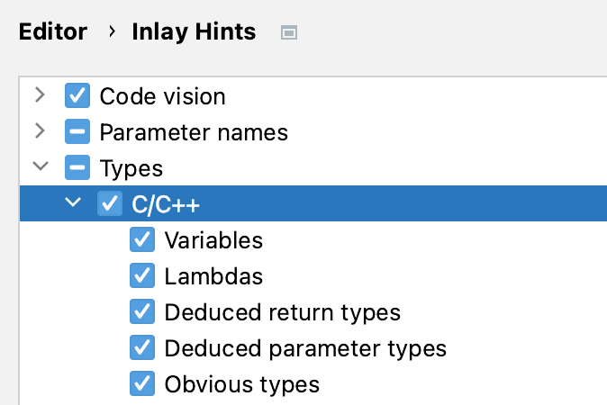Viewport: 607px width, 405px height.
Task: Disable the Variables type hints checkbox
Action: pos(142,240)
